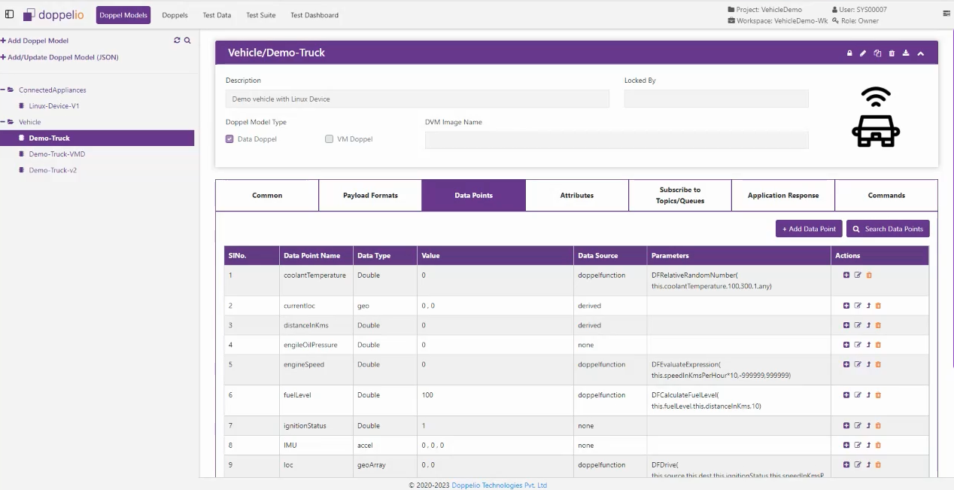Toggle the sidebar panel icon beside logo

10,14
